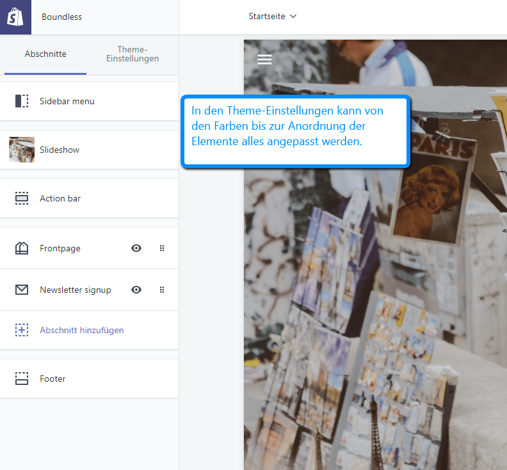Open the Sidebar menu section
The height and width of the screenshot is (470, 507).
(x=89, y=101)
